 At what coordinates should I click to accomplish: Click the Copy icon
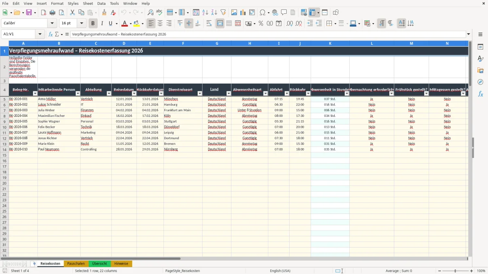(81, 13)
